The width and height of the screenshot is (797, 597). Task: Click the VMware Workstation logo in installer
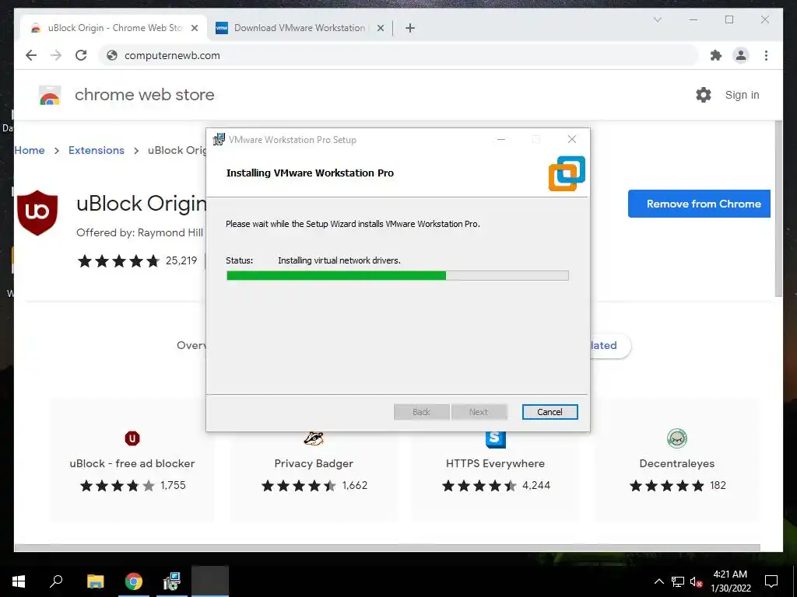click(x=567, y=173)
